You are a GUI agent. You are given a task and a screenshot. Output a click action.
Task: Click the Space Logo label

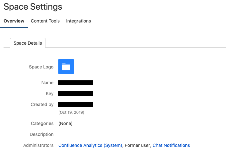pos(41,67)
